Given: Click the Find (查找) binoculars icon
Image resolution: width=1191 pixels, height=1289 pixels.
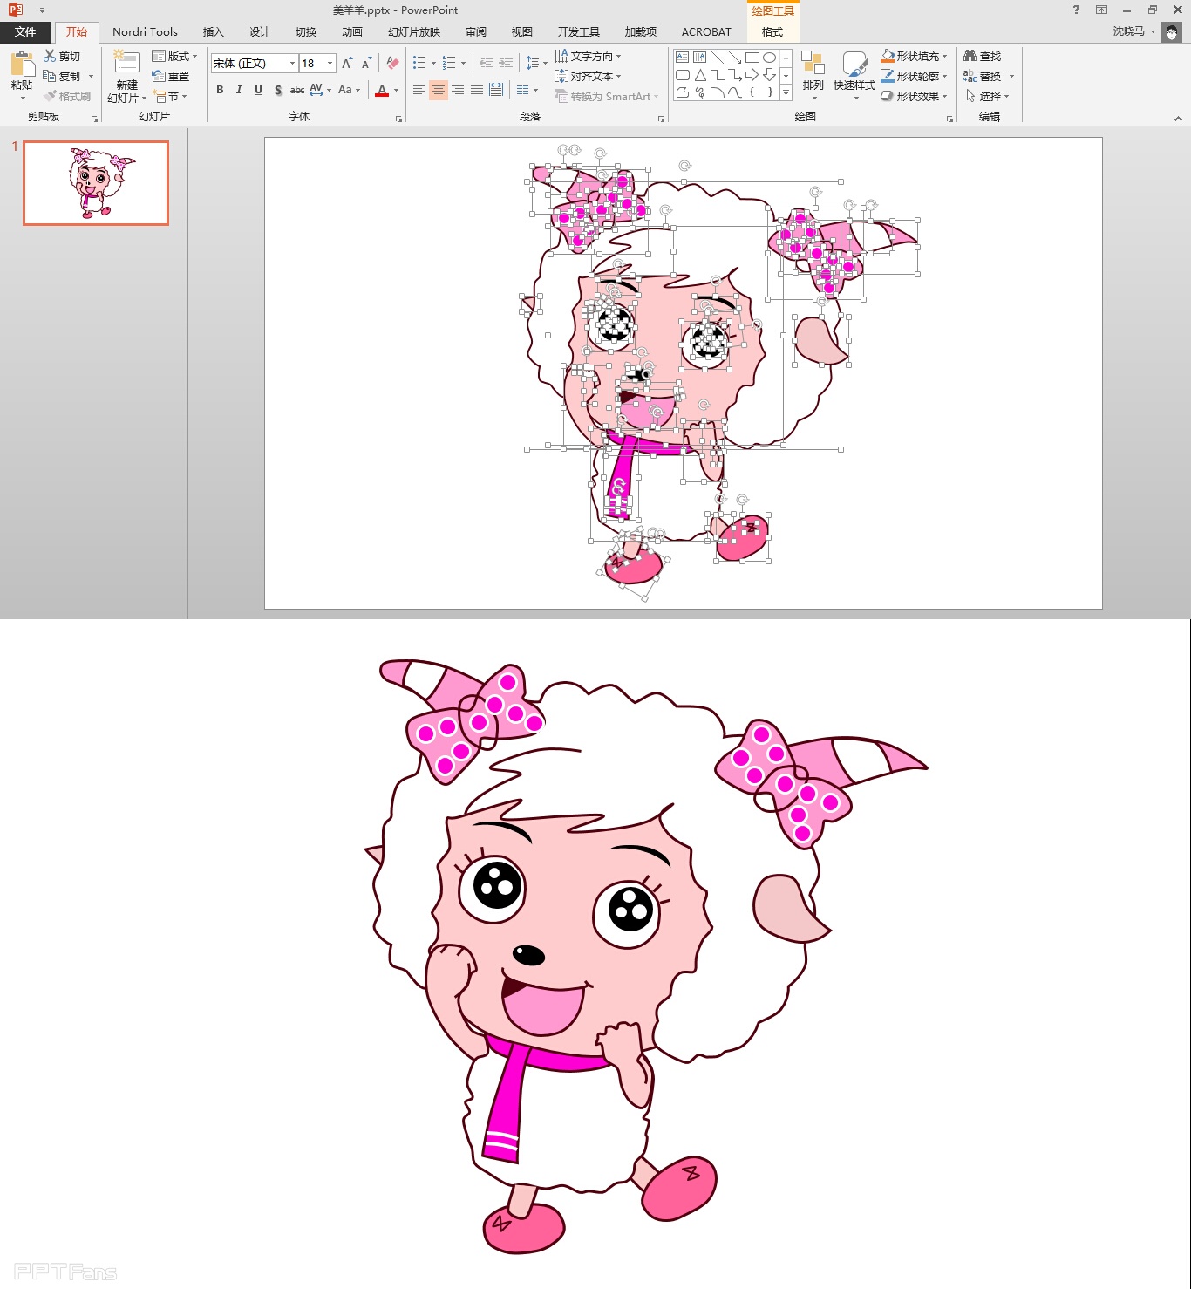Looking at the screenshot, I should point(970,56).
